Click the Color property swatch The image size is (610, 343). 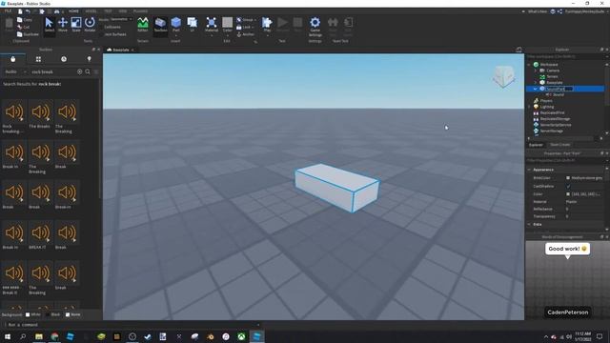tap(568, 193)
